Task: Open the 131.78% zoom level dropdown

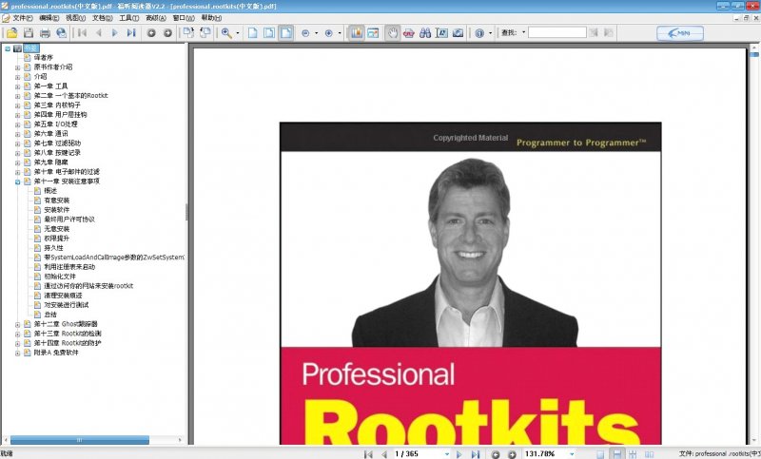Action: tap(572, 454)
